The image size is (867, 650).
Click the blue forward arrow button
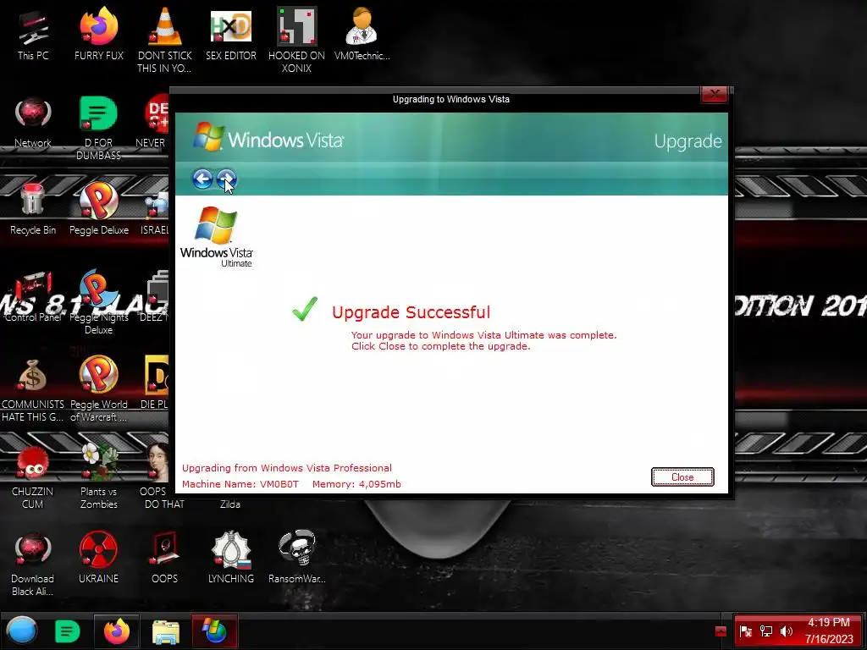226,179
